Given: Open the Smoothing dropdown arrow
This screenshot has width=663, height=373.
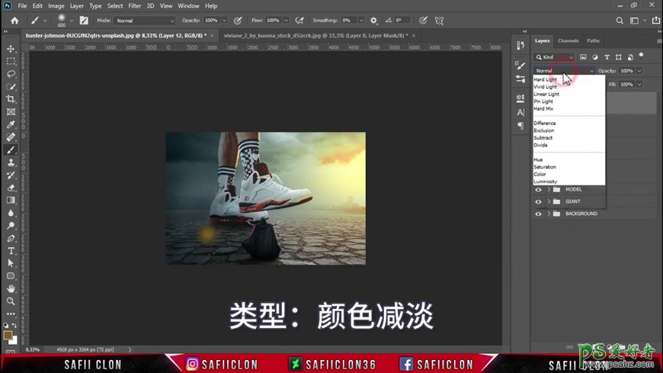Looking at the screenshot, I should 360,21.
